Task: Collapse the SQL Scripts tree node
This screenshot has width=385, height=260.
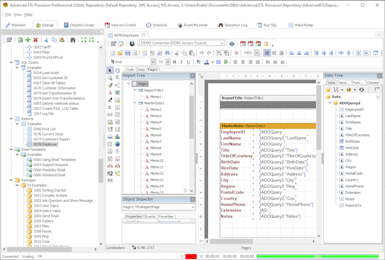Action: coord(11,62)
